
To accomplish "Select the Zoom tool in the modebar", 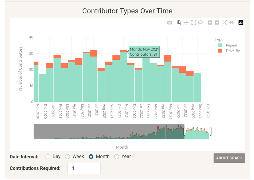I will tap(179, 23).
